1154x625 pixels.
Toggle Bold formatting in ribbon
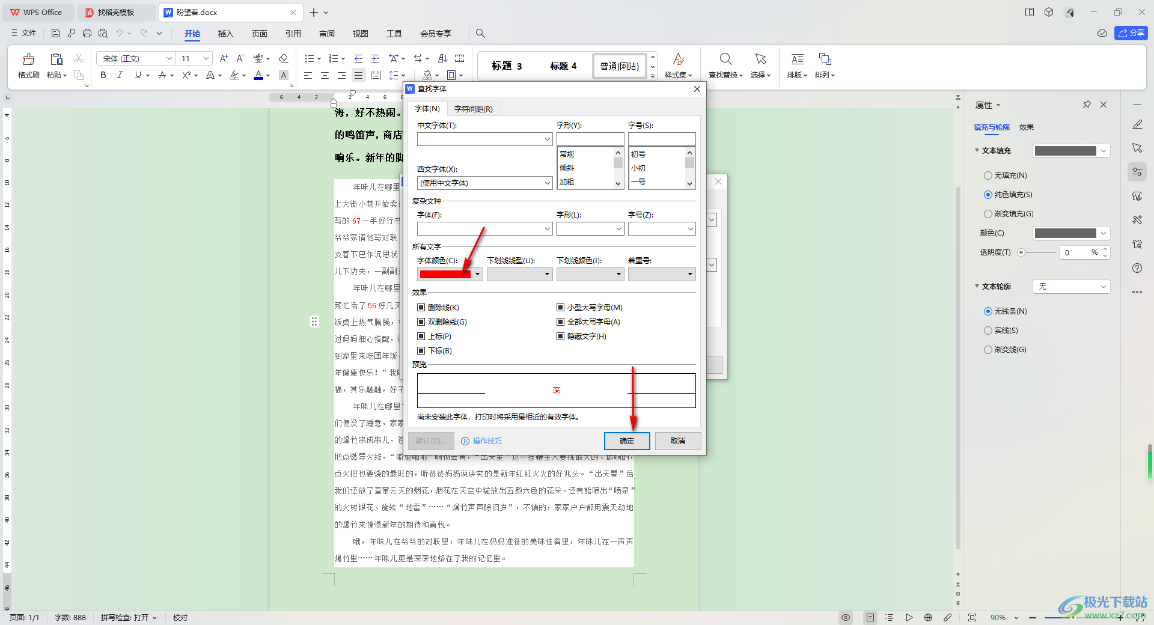103,75
